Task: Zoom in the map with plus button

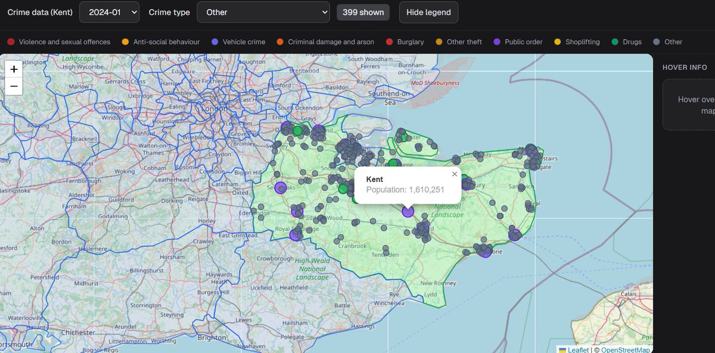Action: click(x=14, y=69)
